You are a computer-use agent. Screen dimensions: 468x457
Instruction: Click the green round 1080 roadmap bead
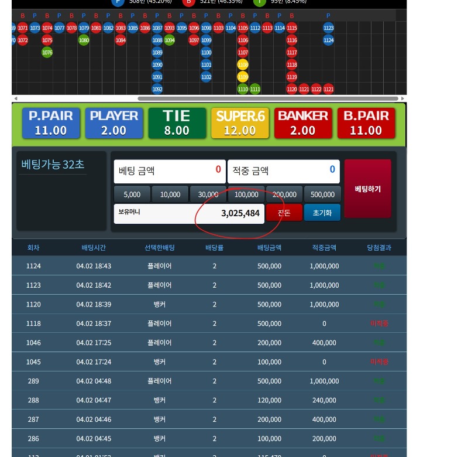coord(84,40)
